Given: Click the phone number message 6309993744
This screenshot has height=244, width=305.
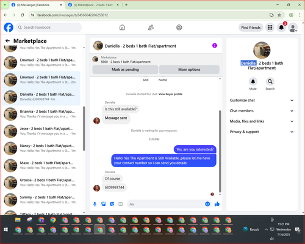Looking at the screenshot, I should coord(114,187).
